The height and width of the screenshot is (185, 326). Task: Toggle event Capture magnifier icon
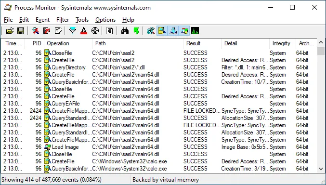point(36,31)
